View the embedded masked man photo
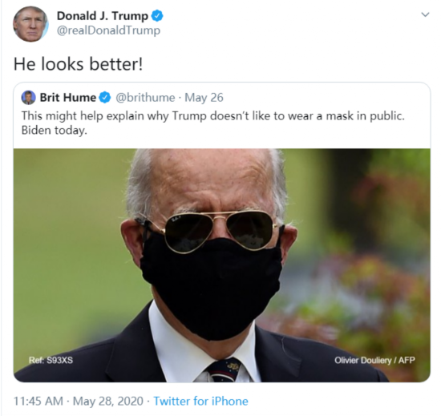The width and height of the screenshot is (441, 416). pyautogui.click(x=222, y=265)
